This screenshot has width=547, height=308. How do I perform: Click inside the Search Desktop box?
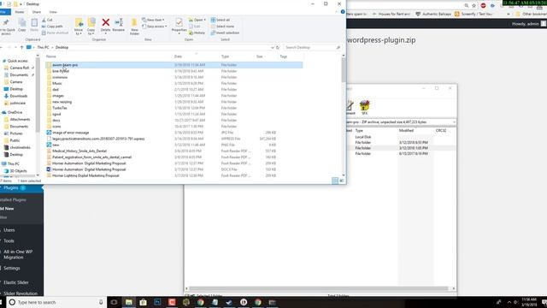[x=312, y=48]
